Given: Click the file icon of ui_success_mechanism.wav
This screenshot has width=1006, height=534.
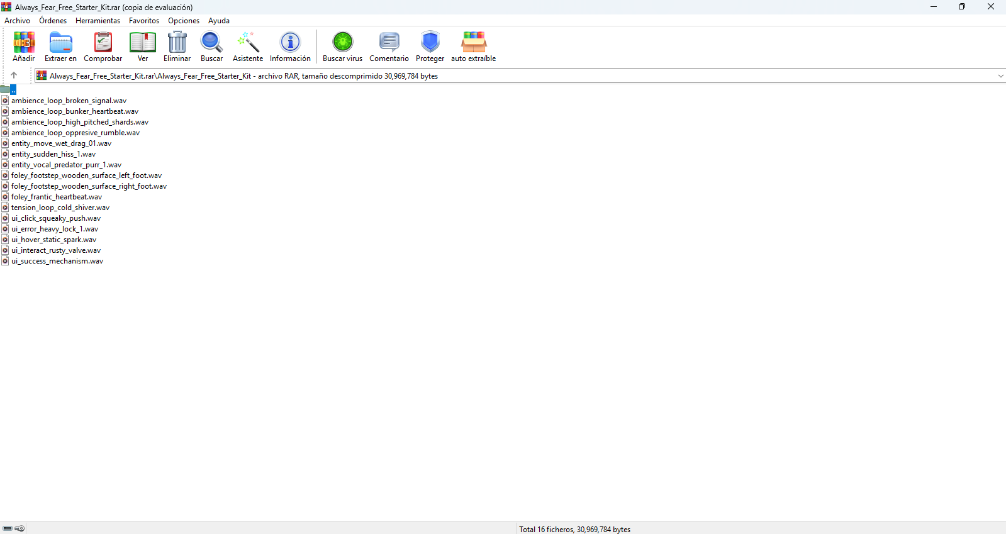Looking at the screenshot, I should pos(5,261).
